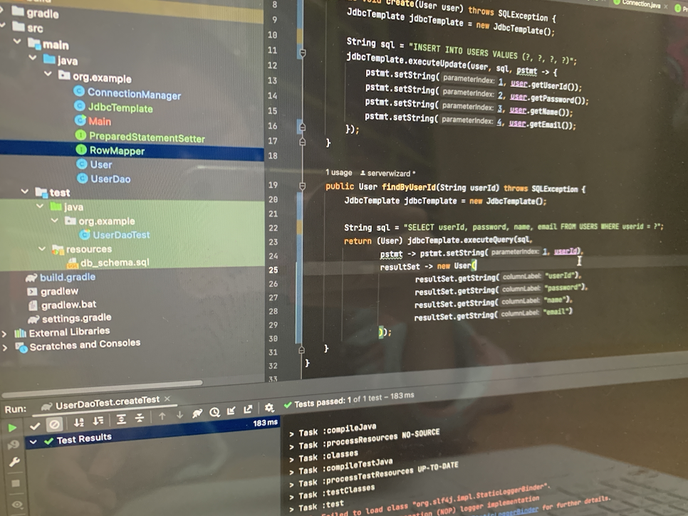The image size is (688, 516).
Task: Click the rerun failed tests icon
Action: [x=13, y=445]
